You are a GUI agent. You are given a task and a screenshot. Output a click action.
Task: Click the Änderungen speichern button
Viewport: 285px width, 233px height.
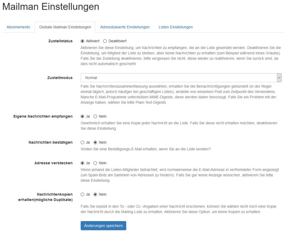point(103,226)
